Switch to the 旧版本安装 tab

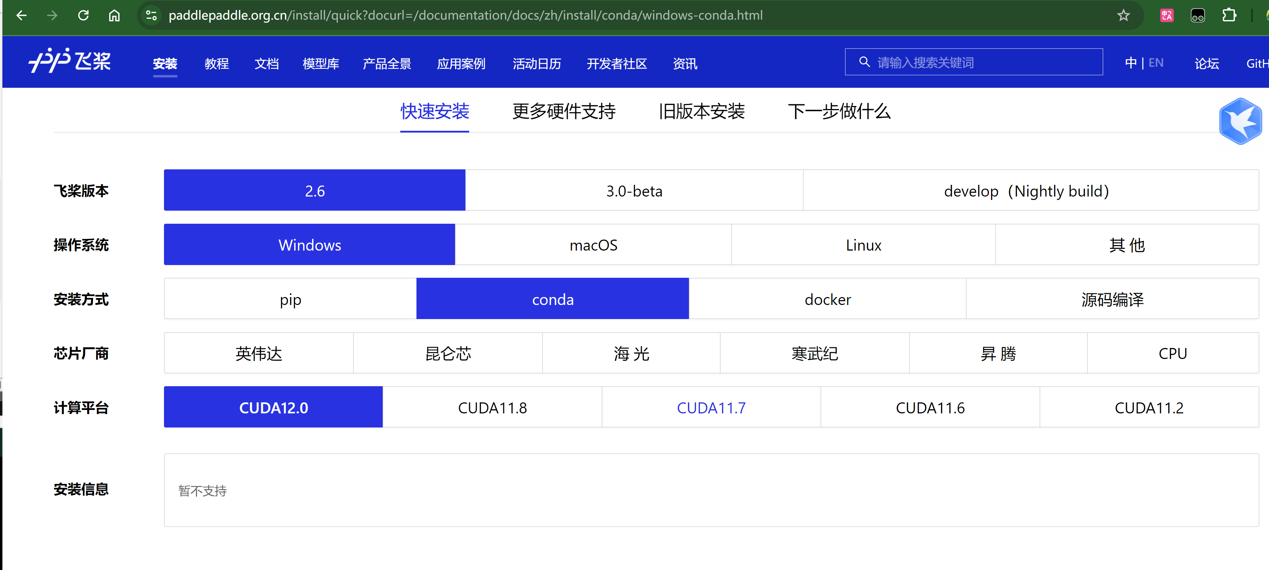pyautogui.click(x=701, y=111)
